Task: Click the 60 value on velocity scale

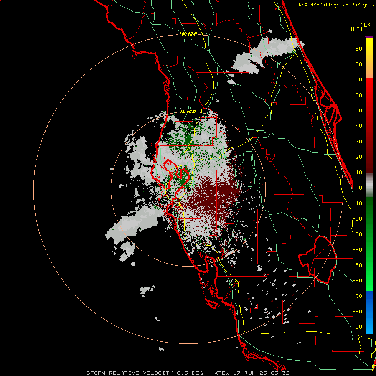Action: pos(359,95)
